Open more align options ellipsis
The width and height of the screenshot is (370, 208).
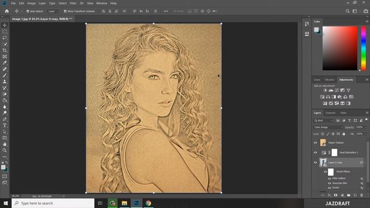166,11
